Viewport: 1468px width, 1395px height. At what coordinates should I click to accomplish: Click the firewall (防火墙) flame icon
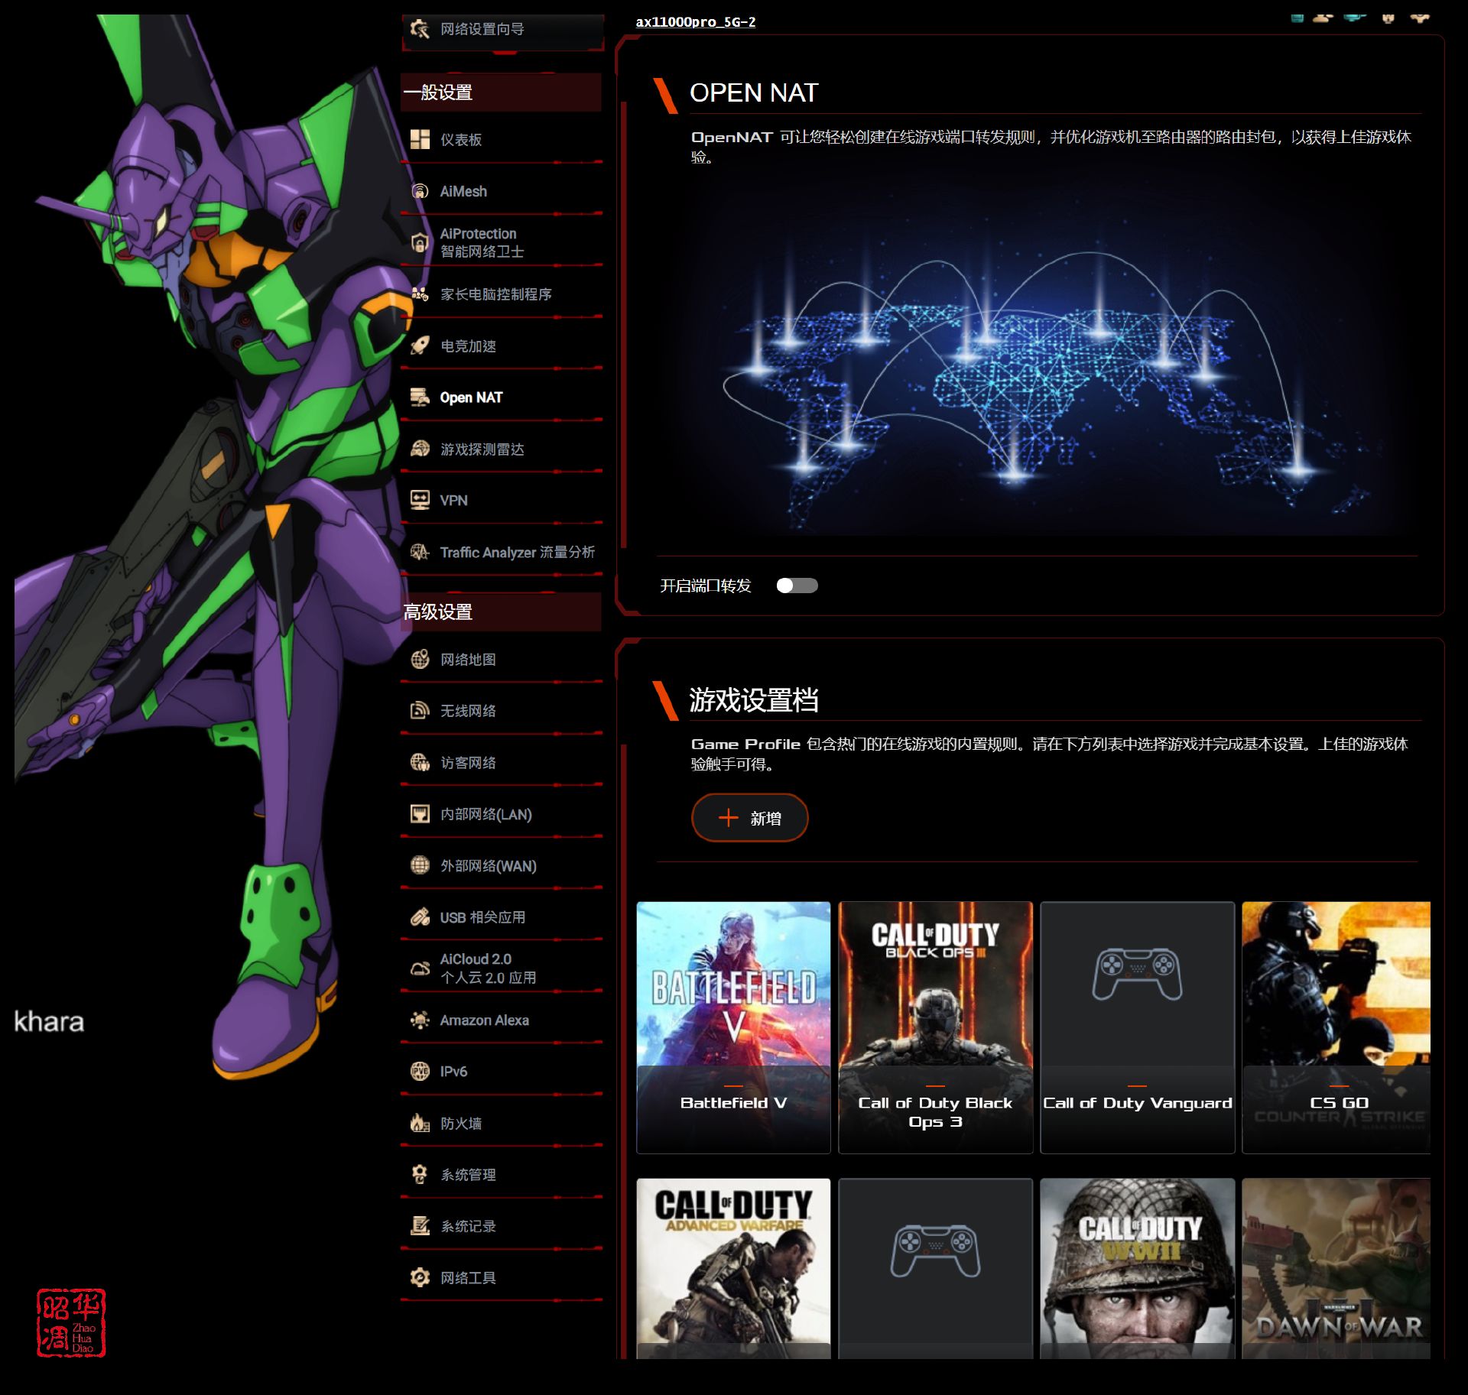420,1123
